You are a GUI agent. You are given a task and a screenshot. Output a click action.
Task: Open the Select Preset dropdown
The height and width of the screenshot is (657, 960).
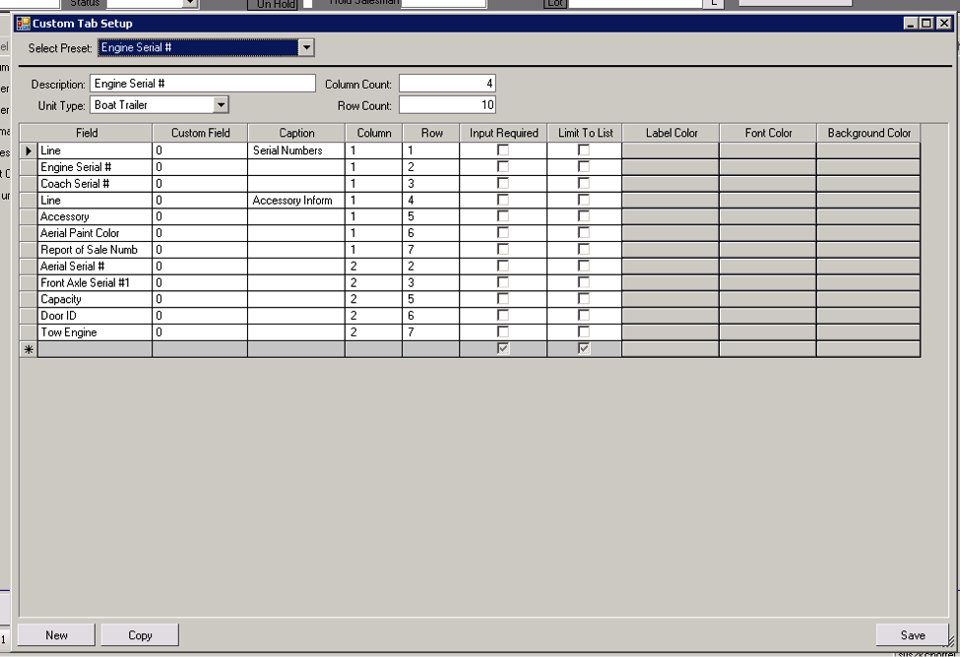click(x=306, y=47)
